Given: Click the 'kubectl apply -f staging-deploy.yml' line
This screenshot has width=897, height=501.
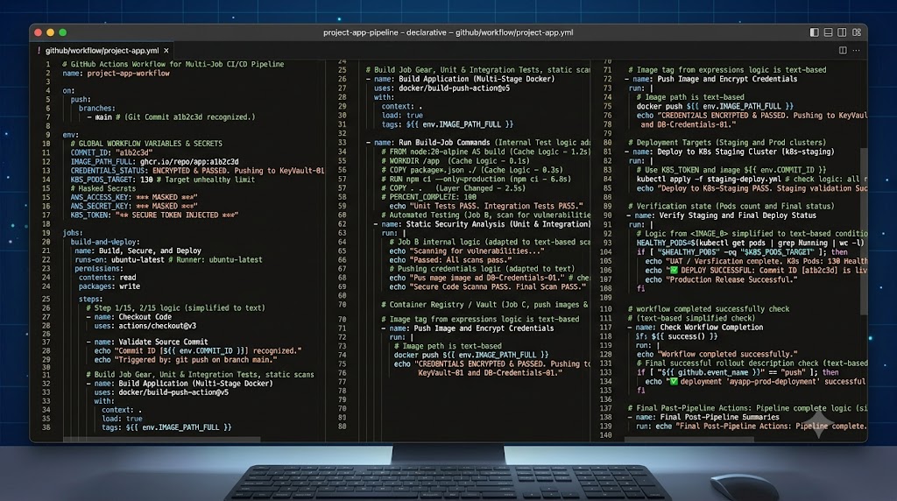Looking at the screenshot, I should click(x=752, y=179).
